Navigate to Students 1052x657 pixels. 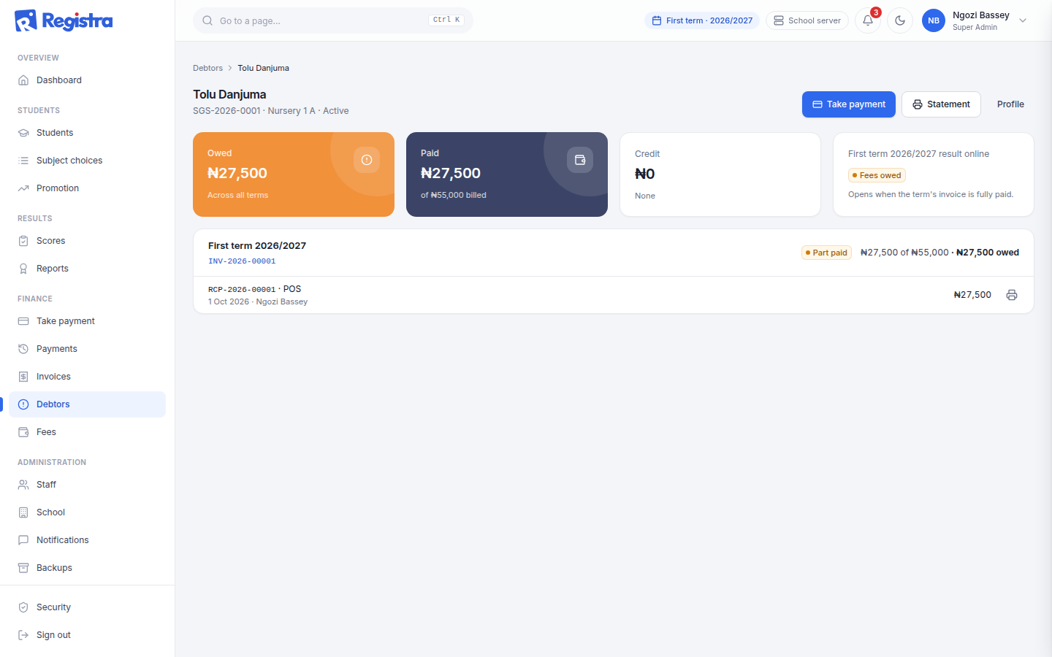point(88,133)
